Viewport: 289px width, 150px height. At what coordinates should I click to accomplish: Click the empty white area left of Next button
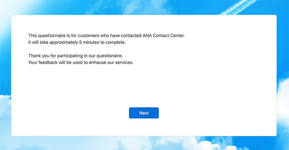pos(71,113)
